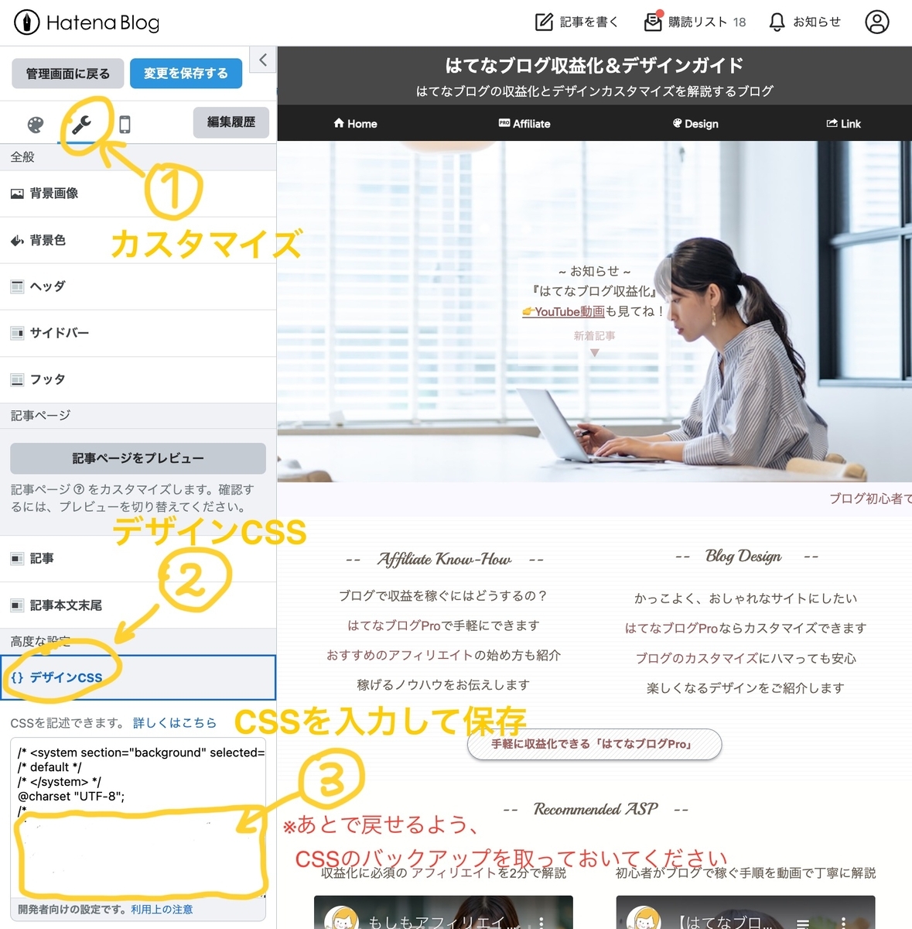Expand 背景色 setting

[x=138, y=240]
